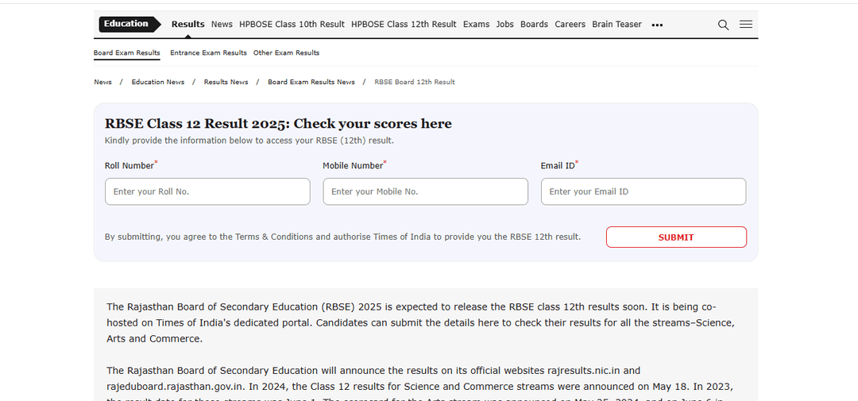The height and width of the screenshot is (401, 858).
Task: Switch to Entrance Exam Results tab
Action: [208, 53]
